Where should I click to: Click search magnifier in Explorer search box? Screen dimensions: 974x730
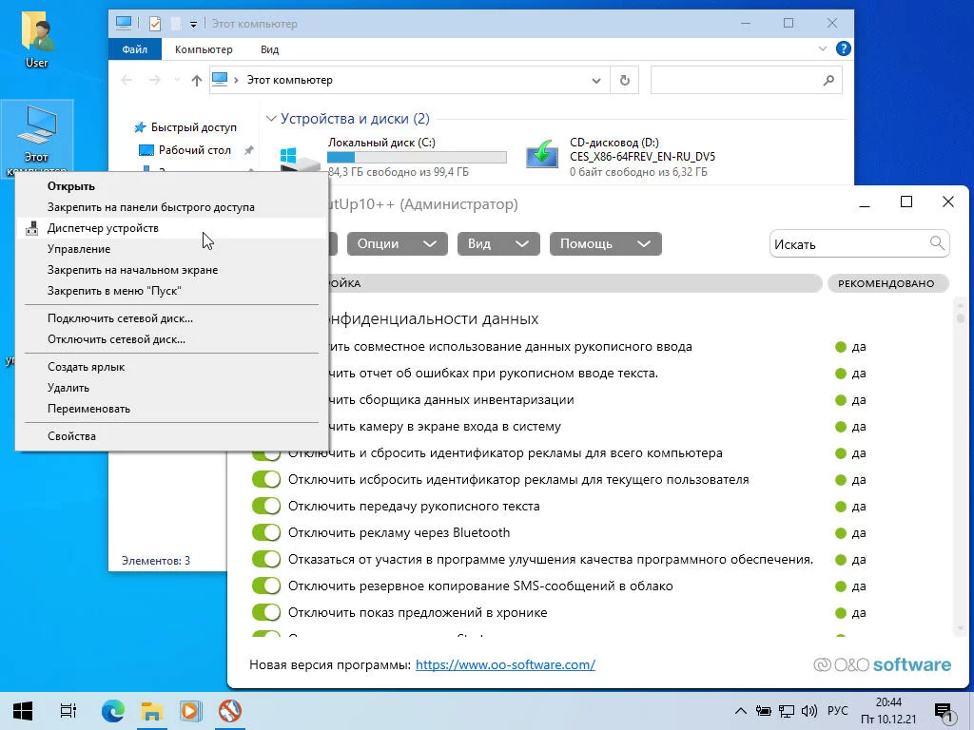[x=828, y=80]
